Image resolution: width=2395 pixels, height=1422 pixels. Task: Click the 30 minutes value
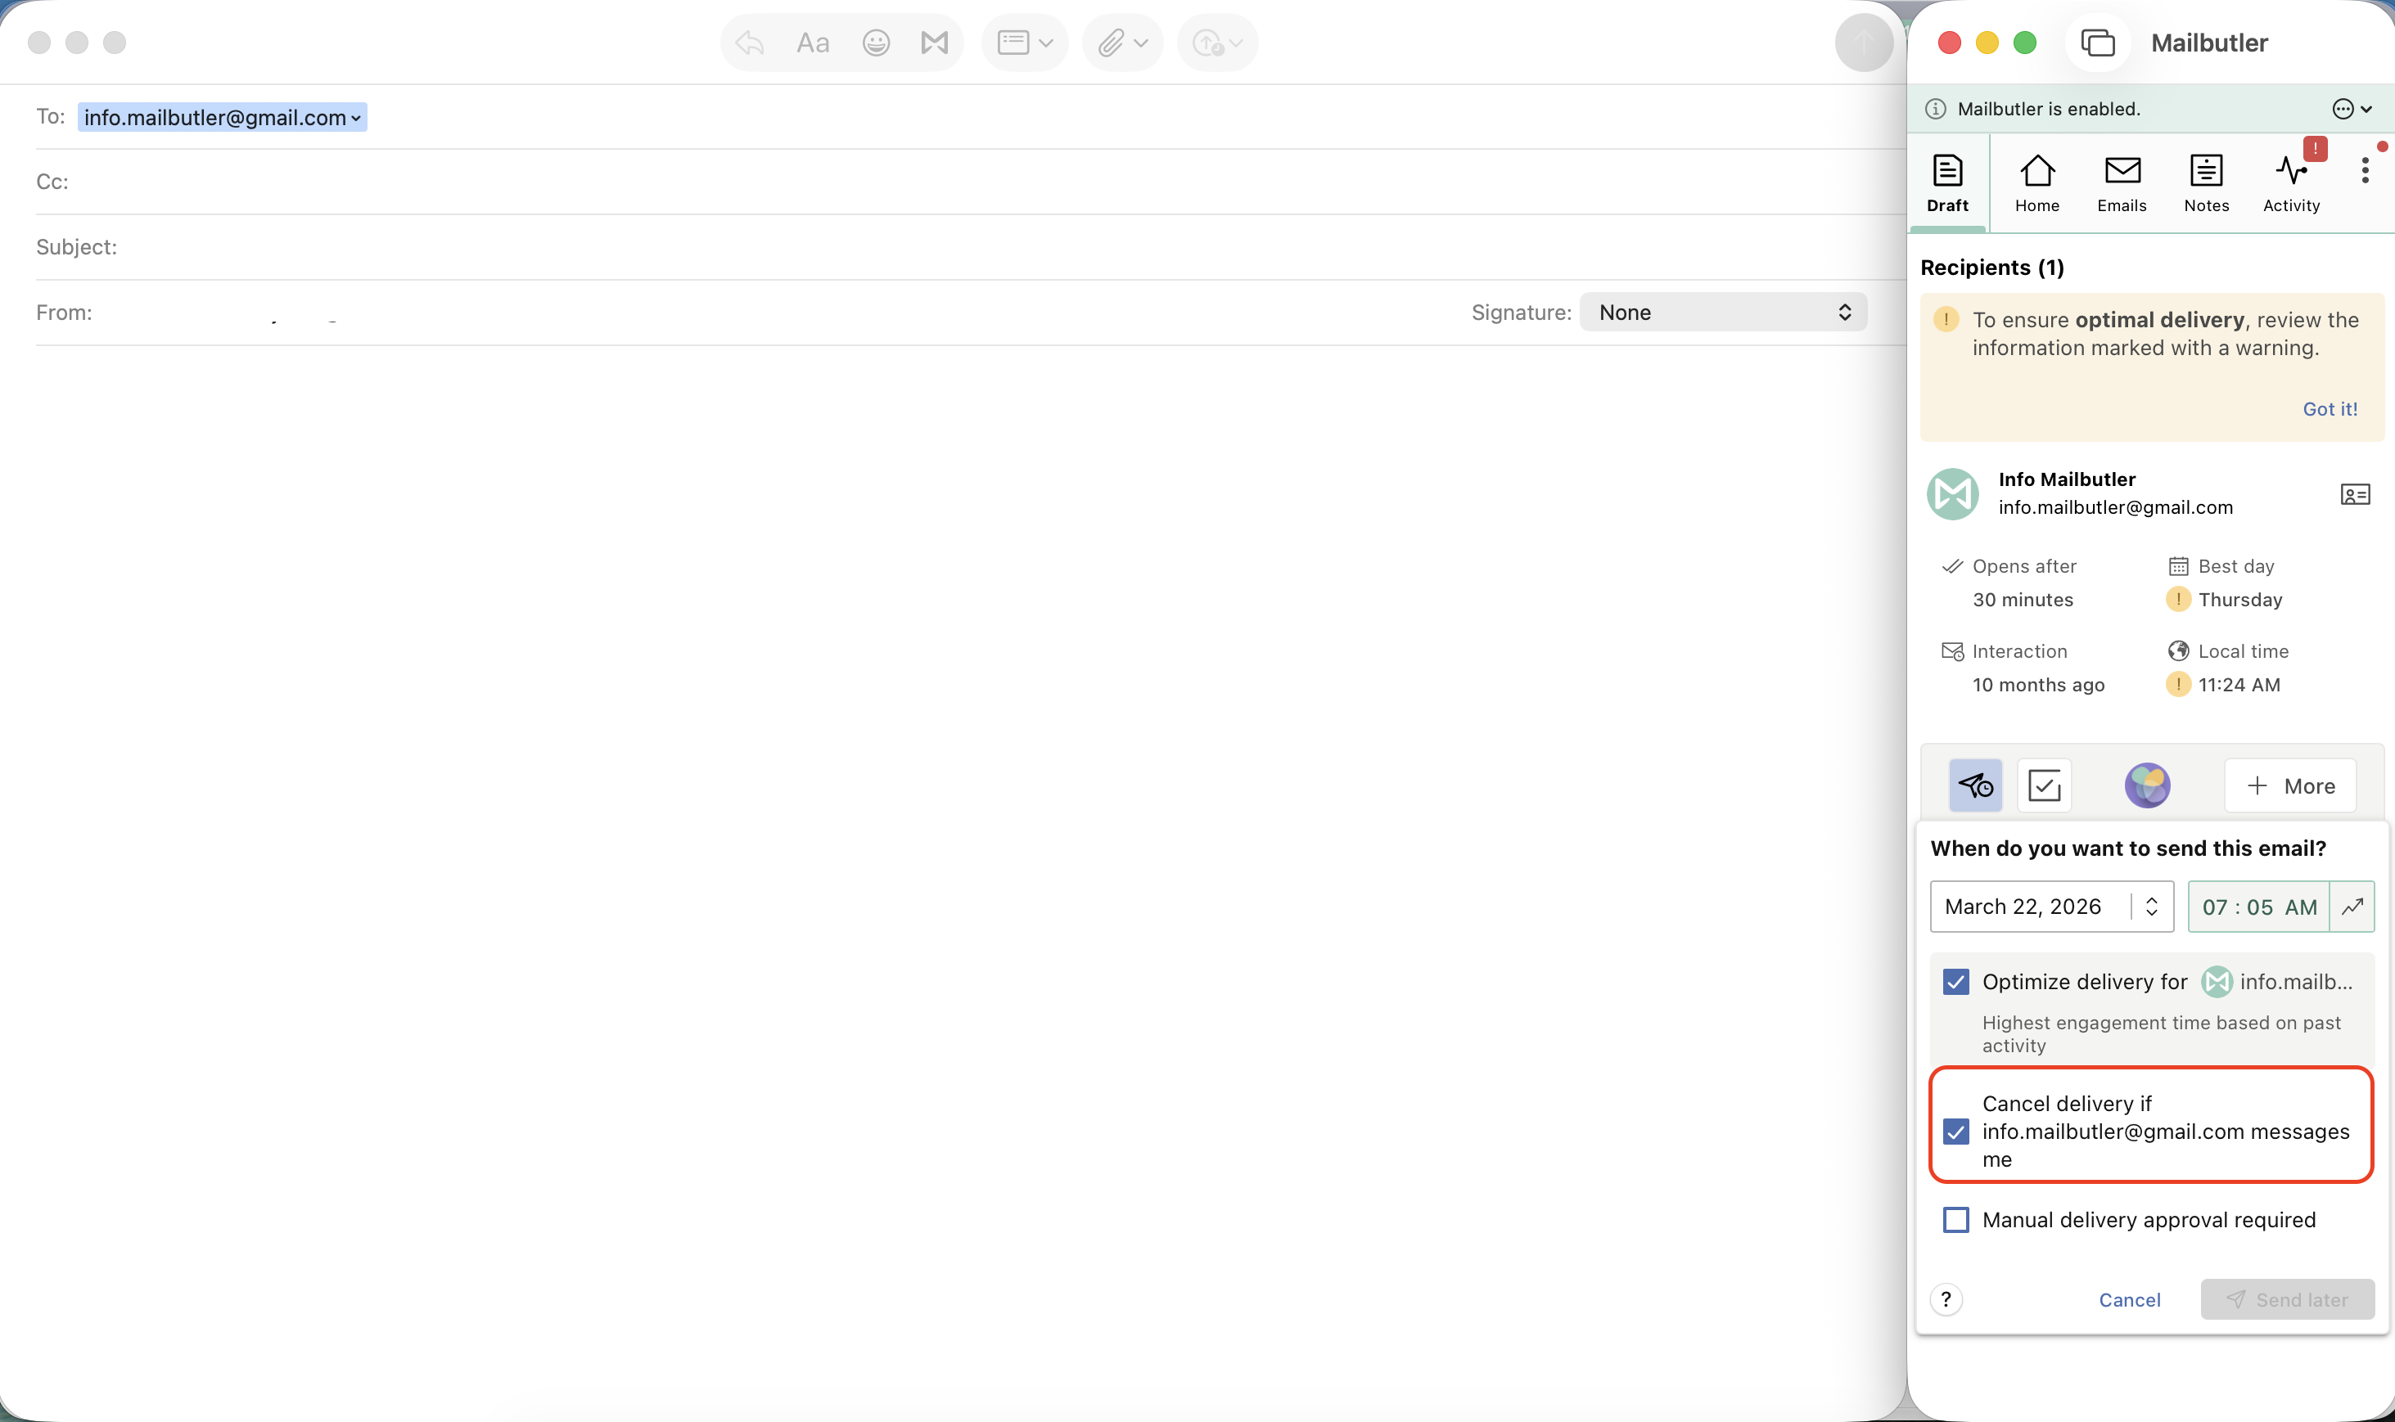click(2023, 600)
